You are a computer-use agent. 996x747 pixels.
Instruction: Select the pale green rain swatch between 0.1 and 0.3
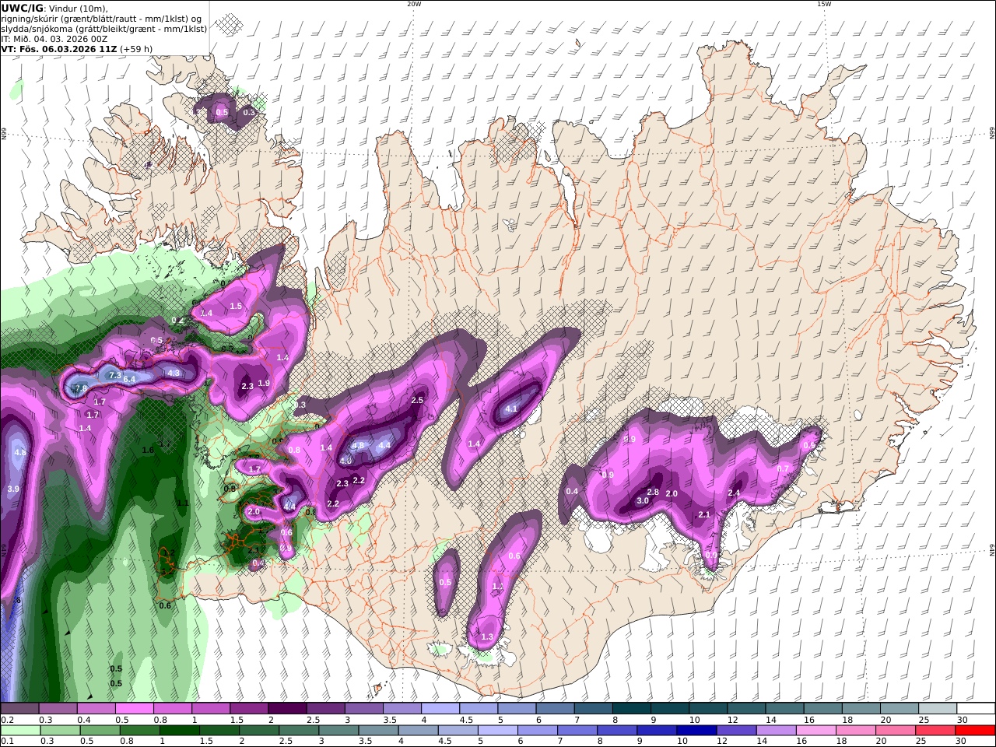[x=19, y=731]
